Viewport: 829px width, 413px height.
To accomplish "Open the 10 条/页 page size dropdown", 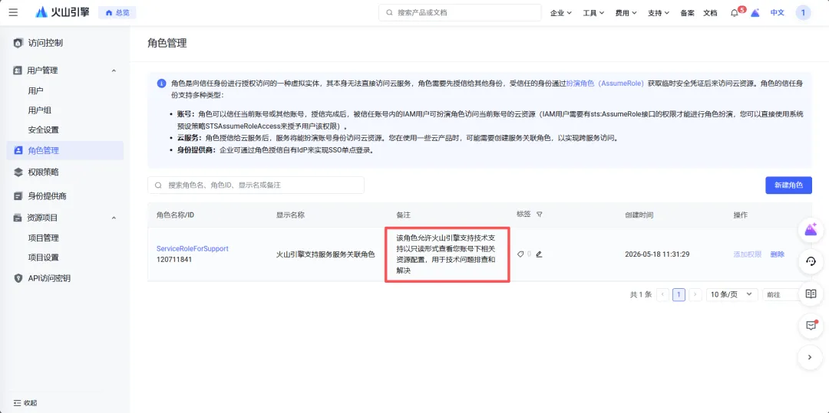I will pyautogui.click(x=732, y=294).
